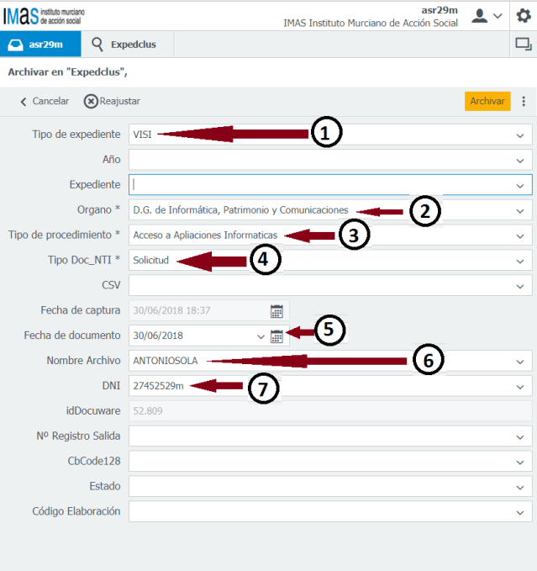Click the Año input field
The image size is (537, 571).
[319, 159]
